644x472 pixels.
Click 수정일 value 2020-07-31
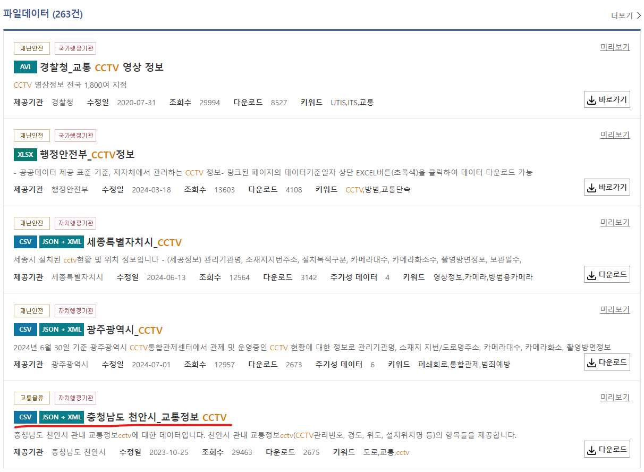click(137, 103)
